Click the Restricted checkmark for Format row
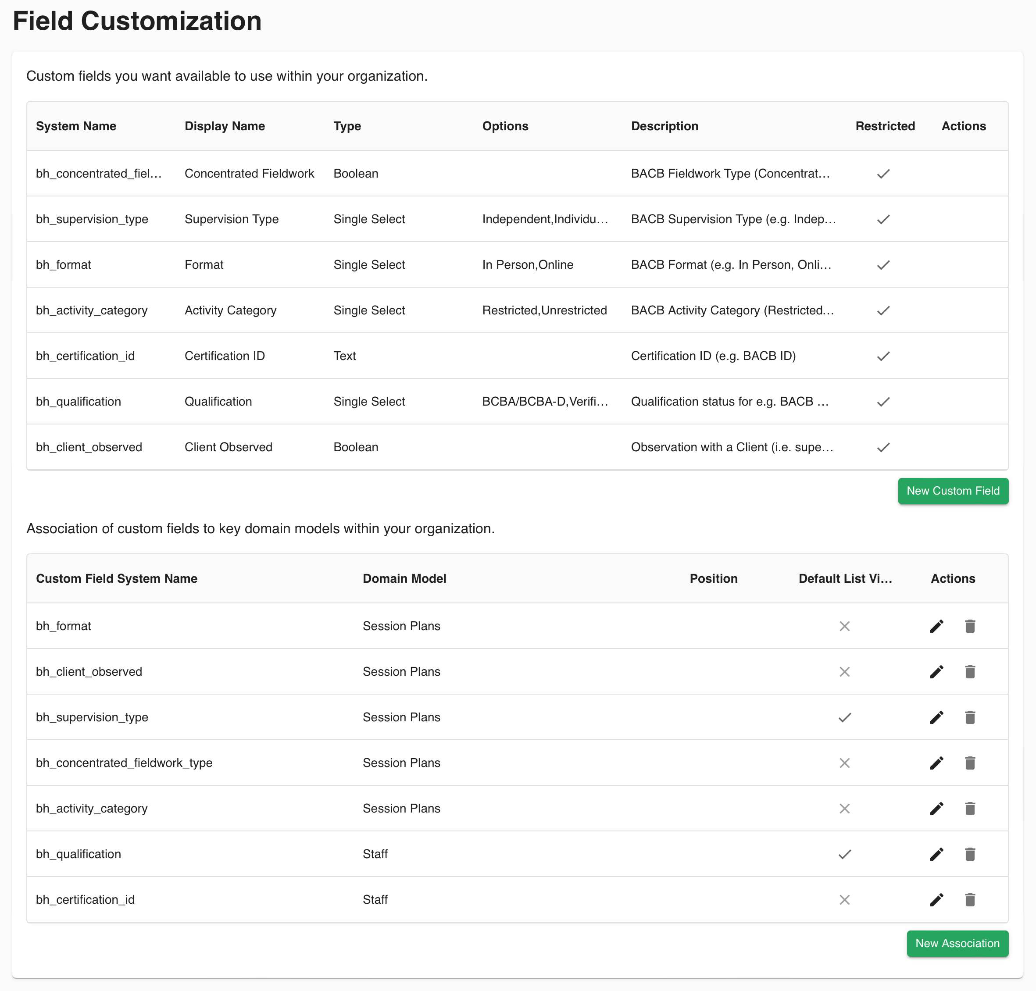Screen dimensions: 1036x991 [883, 265]
